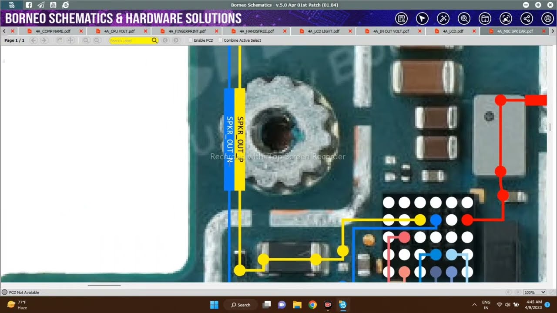The image size is (557, 313).
Task: Click the Page 1 / 1 indicator
Action: click(x=14, y=40)
